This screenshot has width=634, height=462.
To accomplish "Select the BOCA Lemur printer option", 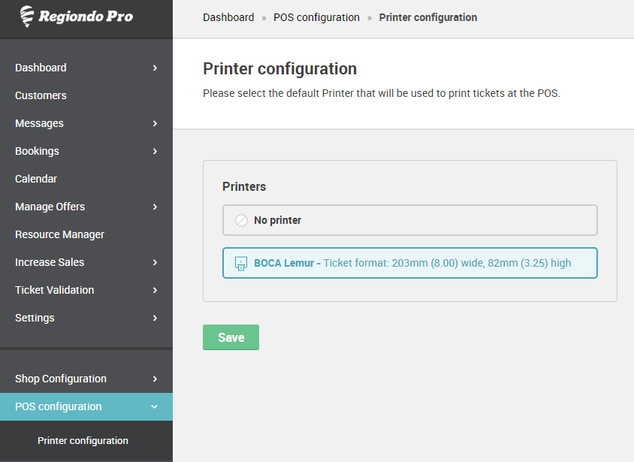I will (x=410, y=263).
